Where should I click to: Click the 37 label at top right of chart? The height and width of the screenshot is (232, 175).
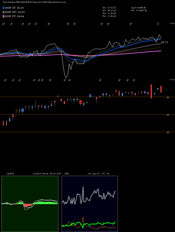(158, 24)
